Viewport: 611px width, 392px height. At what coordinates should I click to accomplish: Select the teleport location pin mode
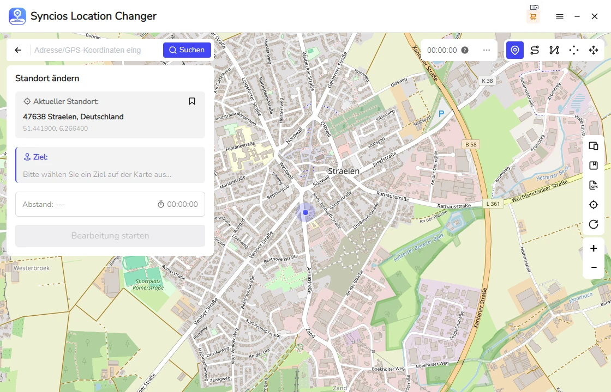[514, 50]
